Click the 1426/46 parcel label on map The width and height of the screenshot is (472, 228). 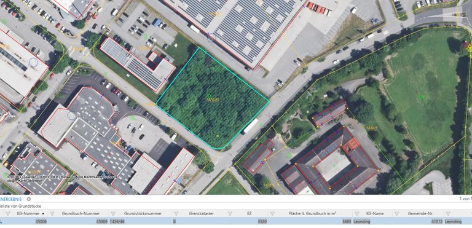[213, 99]
